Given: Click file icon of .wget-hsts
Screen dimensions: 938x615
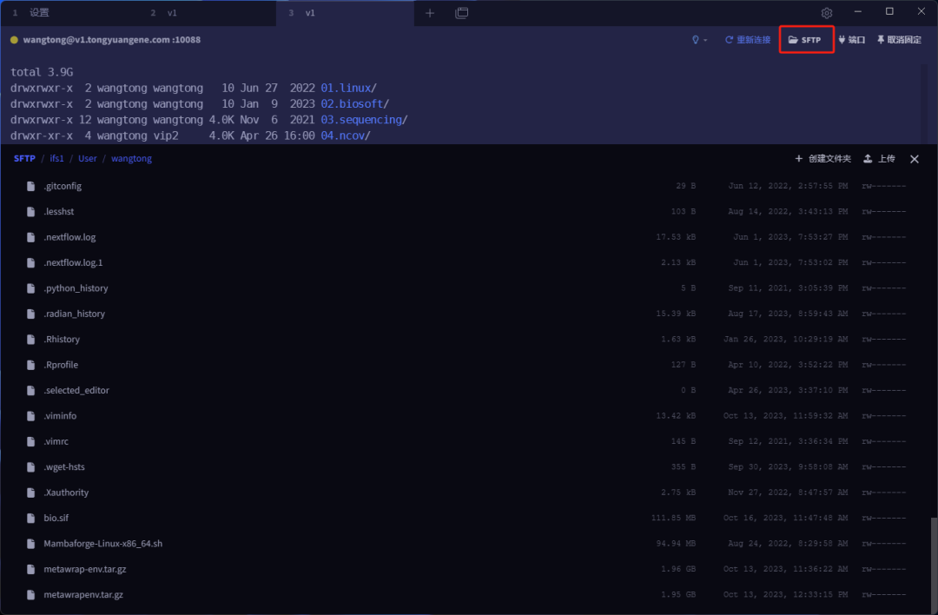Looking at the screenshot, I should (x=30, y=467).
